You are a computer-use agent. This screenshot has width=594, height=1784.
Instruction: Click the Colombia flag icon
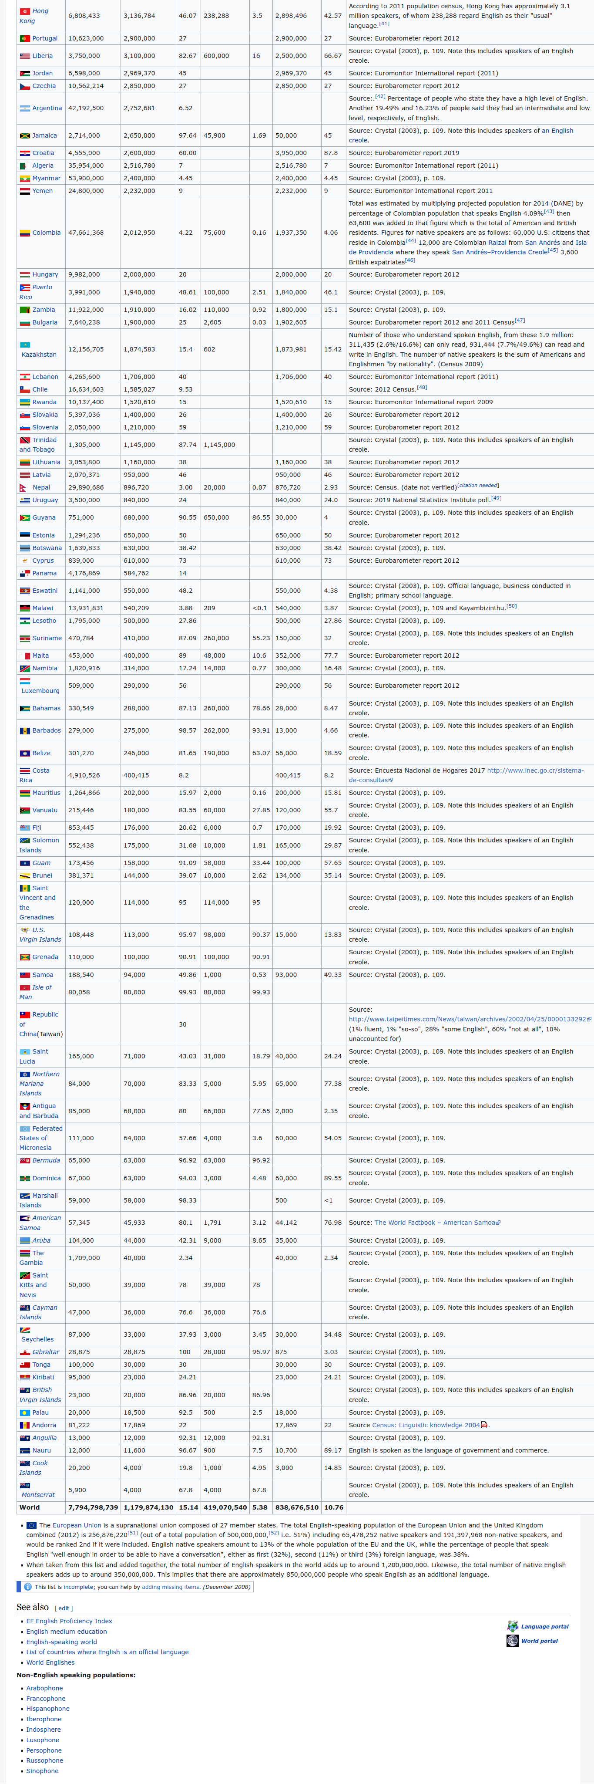click(x=25, y=233)
